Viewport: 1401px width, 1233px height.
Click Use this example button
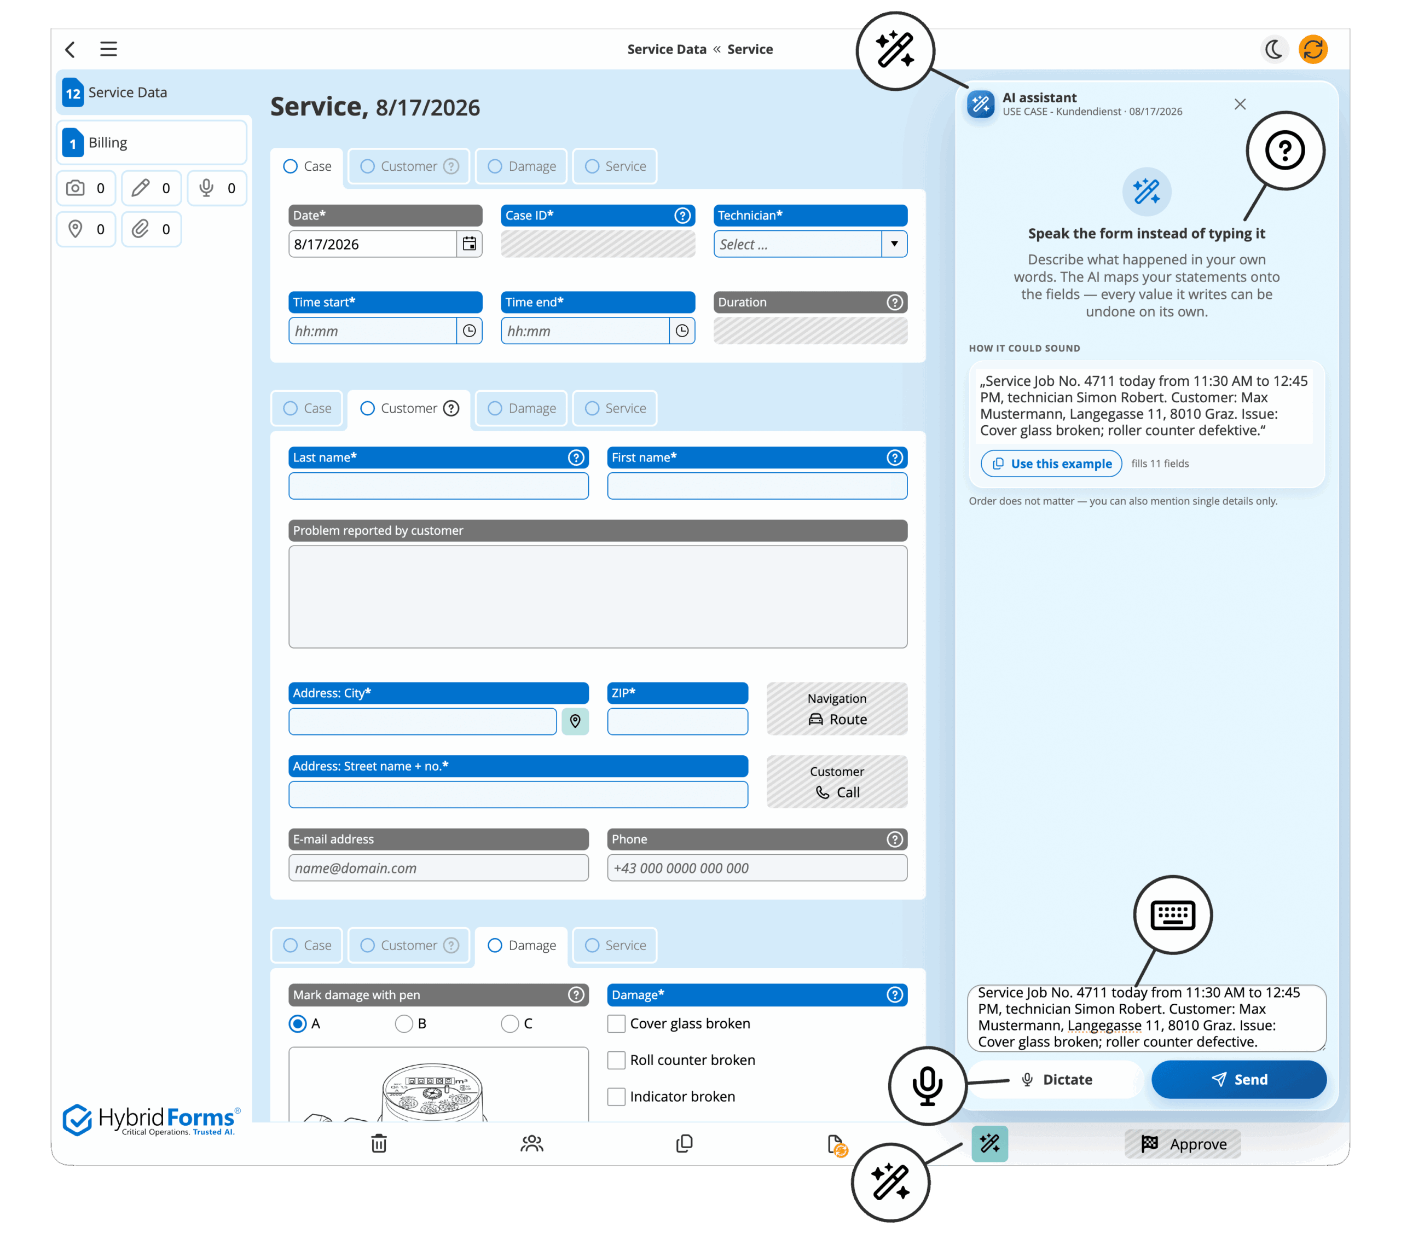(1051, 464)
